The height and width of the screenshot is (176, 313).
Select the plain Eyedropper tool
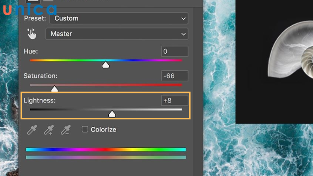tap(31, 130)
